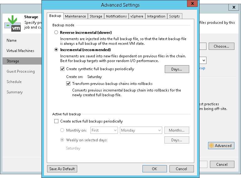Select the Virtual Machines wizard step

[20, 51]
